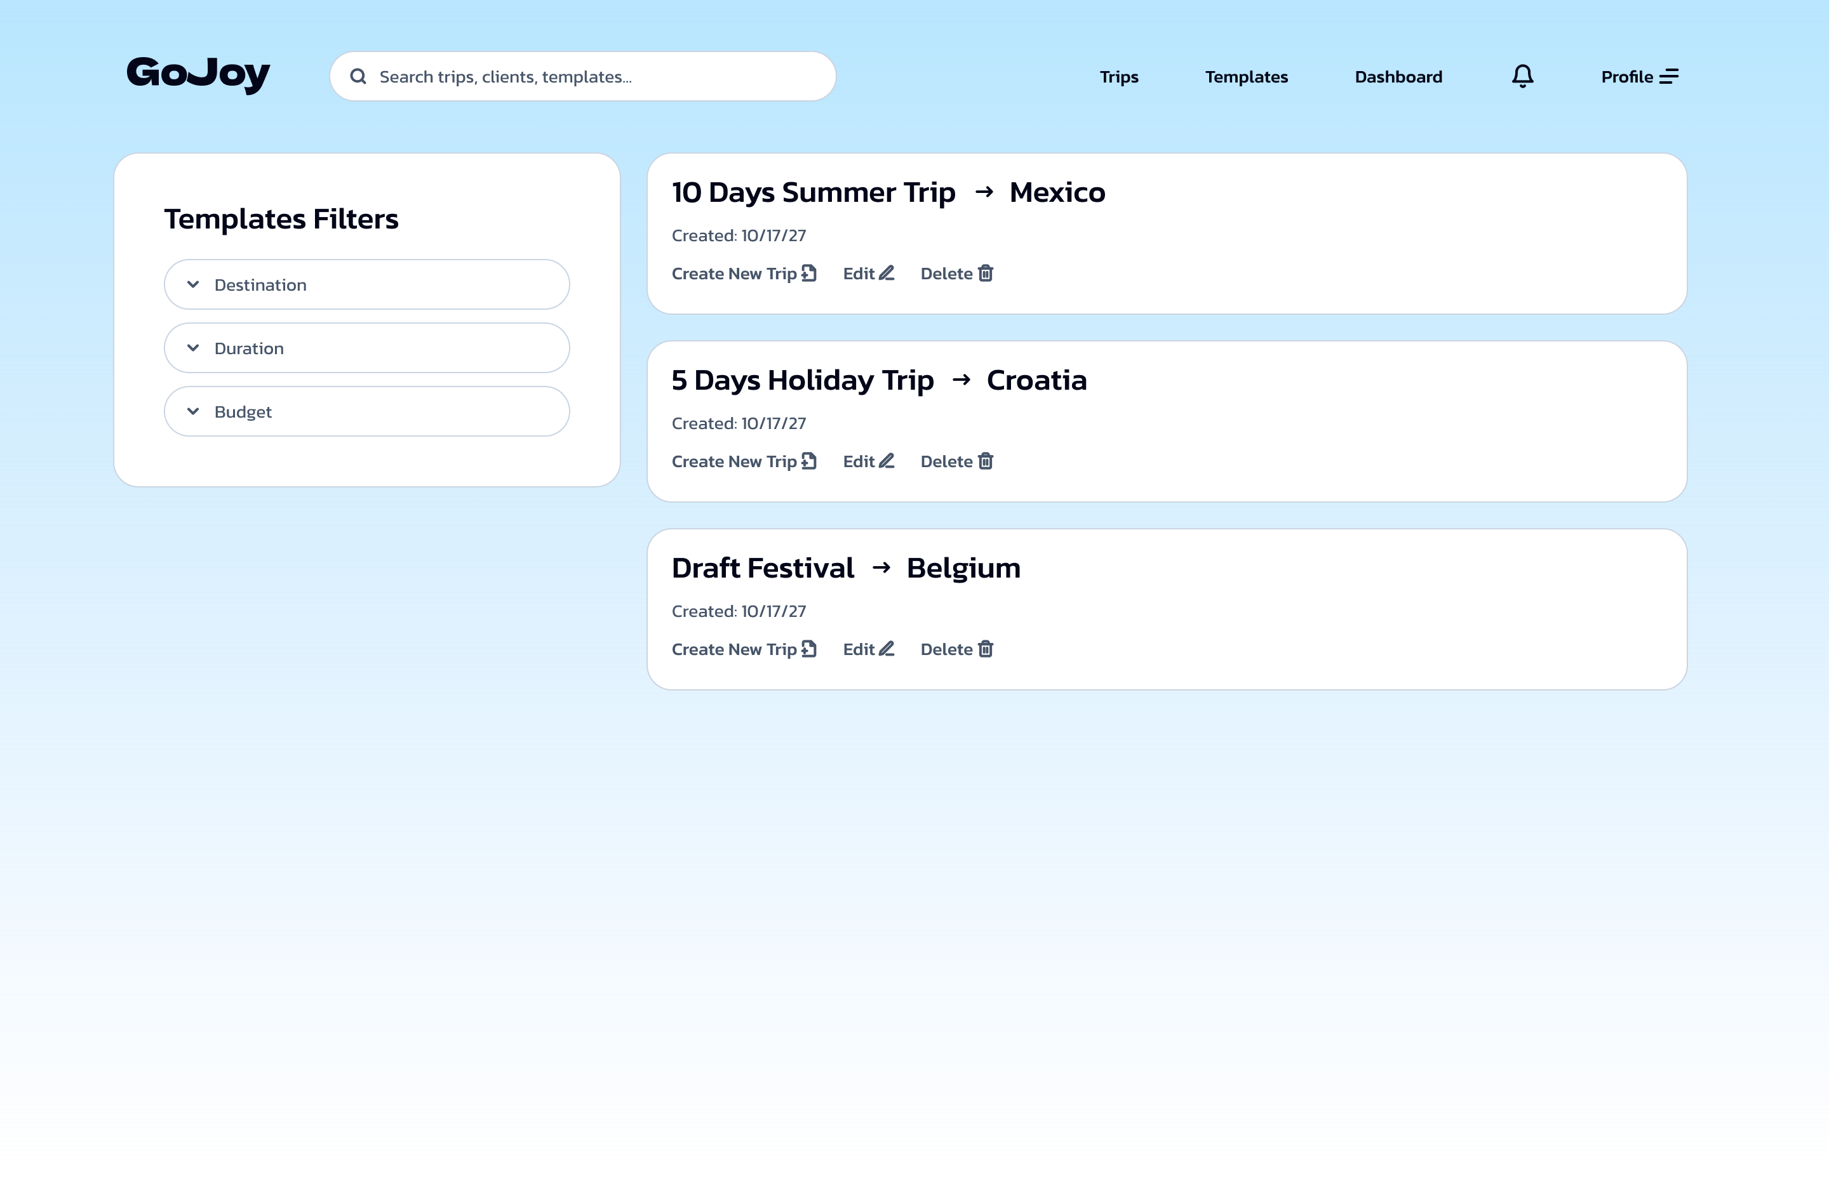This screenshot has height=1178, width=1829.
Task: Switch to the Templates section
Action: click(x=1246, y=77)
